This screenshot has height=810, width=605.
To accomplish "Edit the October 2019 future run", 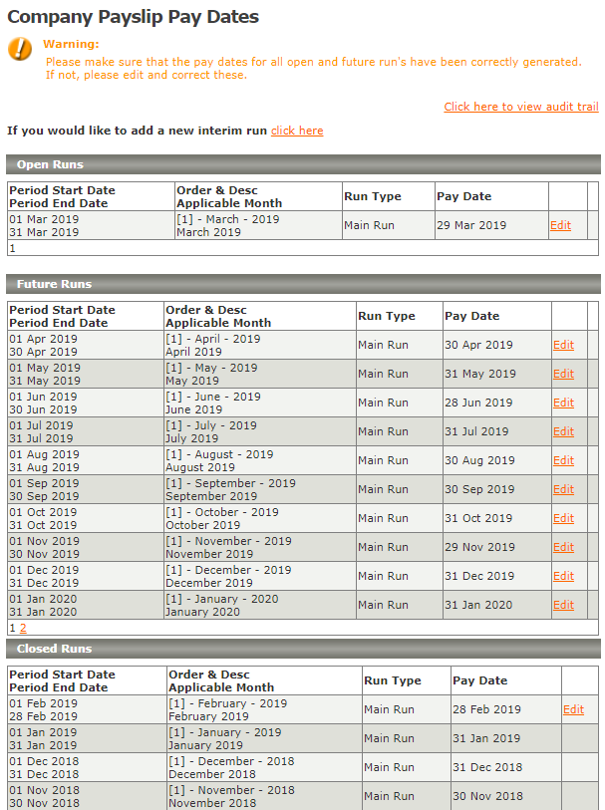I will tap(563, 519).
